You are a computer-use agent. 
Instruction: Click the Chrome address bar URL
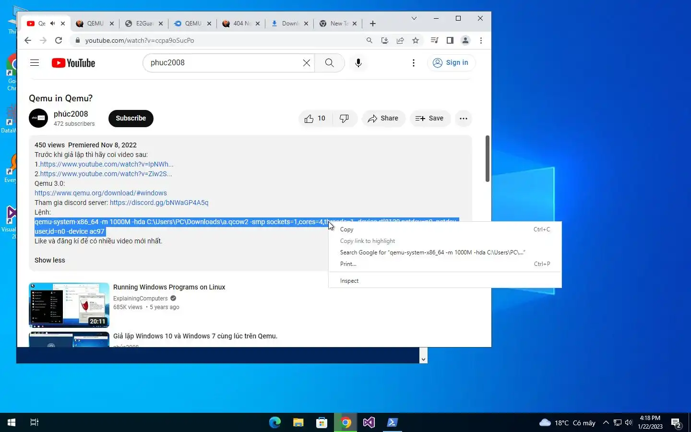tap(140, 40)
